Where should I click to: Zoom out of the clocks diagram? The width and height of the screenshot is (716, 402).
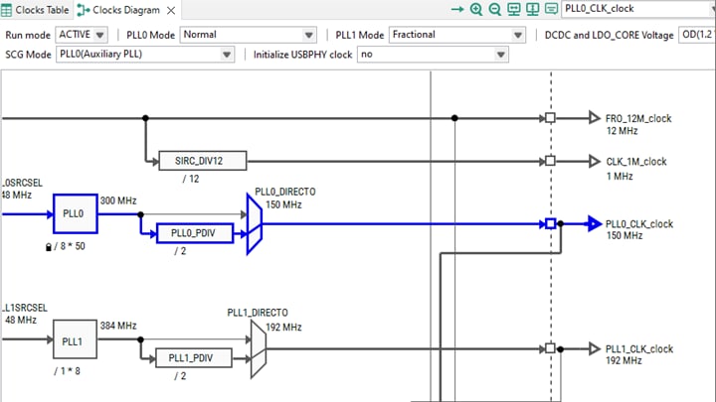pos(495,10)
